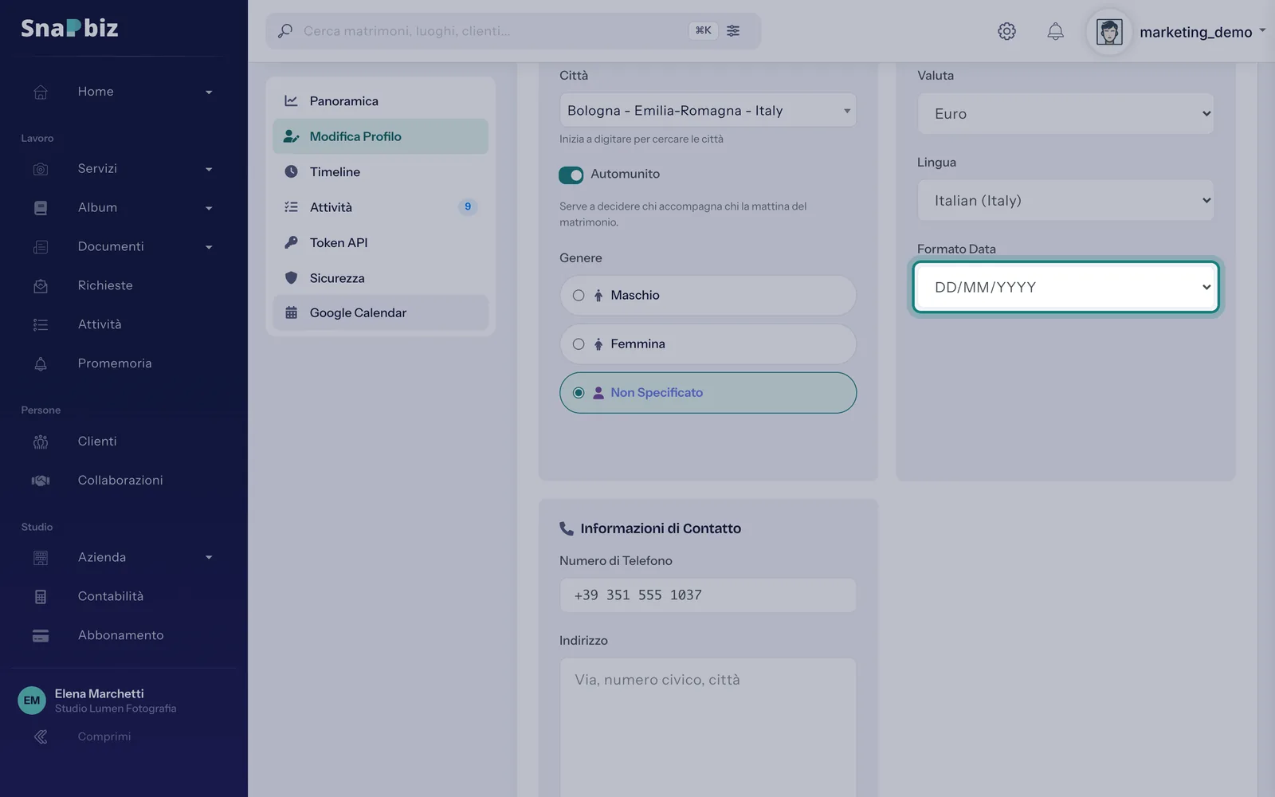Click the Promemoria bell icon in sidebar
Viewport: 1275px width, 797px height.
click(x=41, y=363)
